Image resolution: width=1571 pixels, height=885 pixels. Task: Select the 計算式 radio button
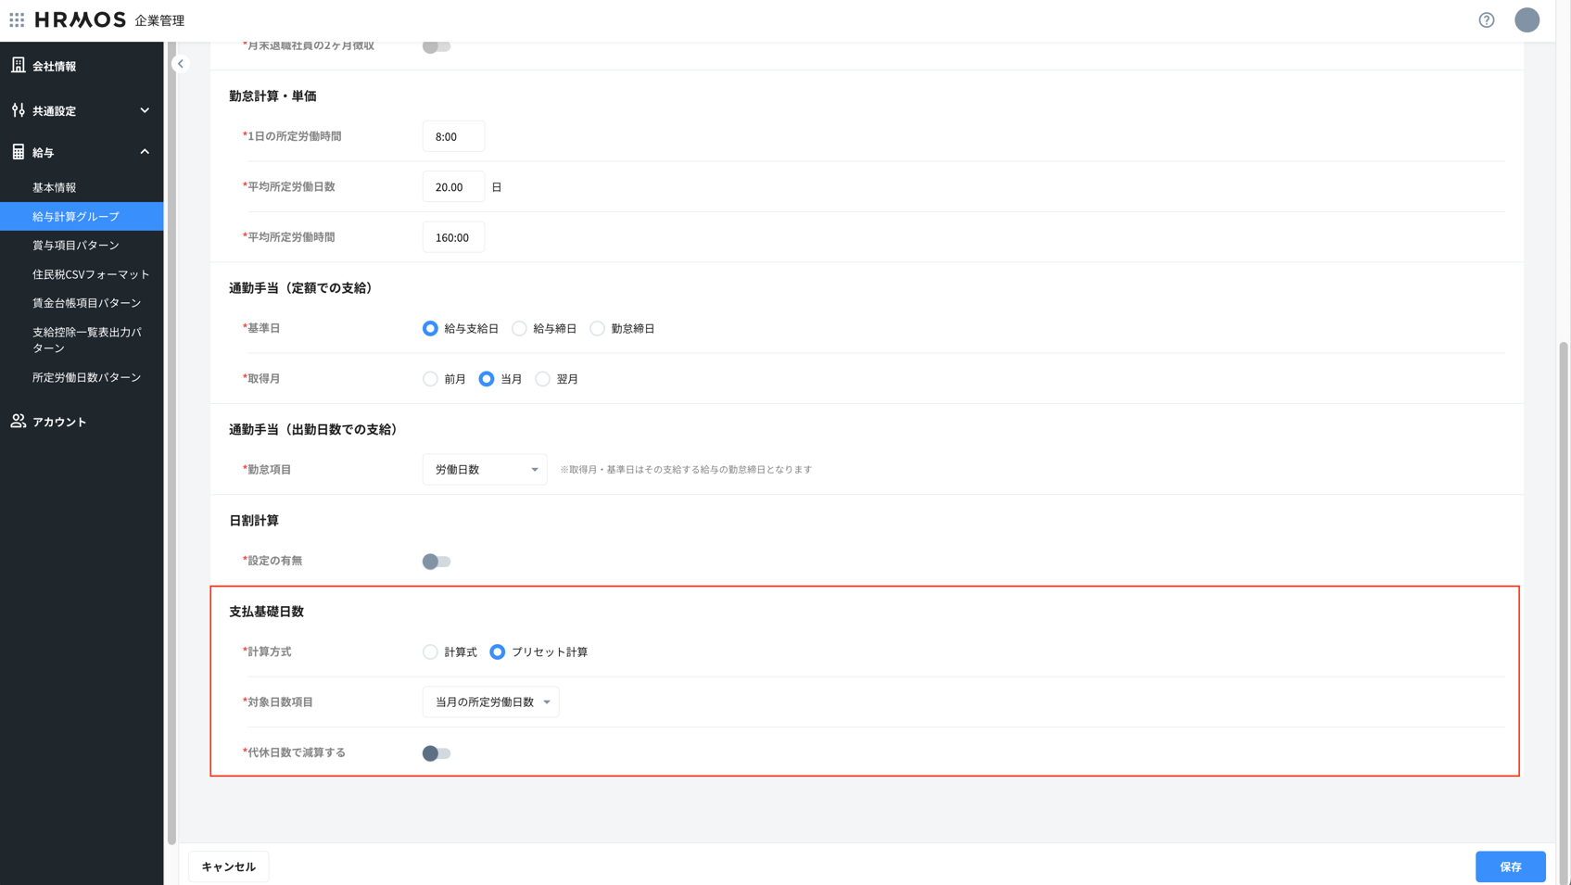coord(430,652)
